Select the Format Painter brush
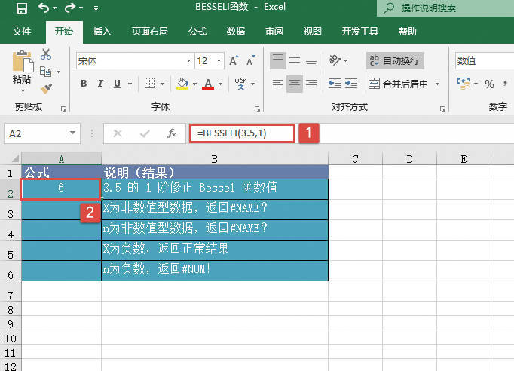514x371 pixels. tap(46, 88)
